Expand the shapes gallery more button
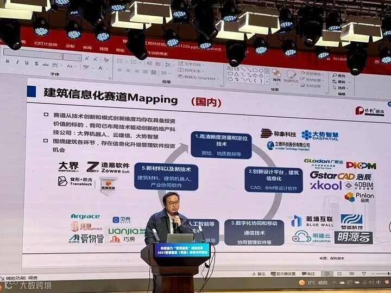Viewport: 391px width, 293px height. click(267, 81)
